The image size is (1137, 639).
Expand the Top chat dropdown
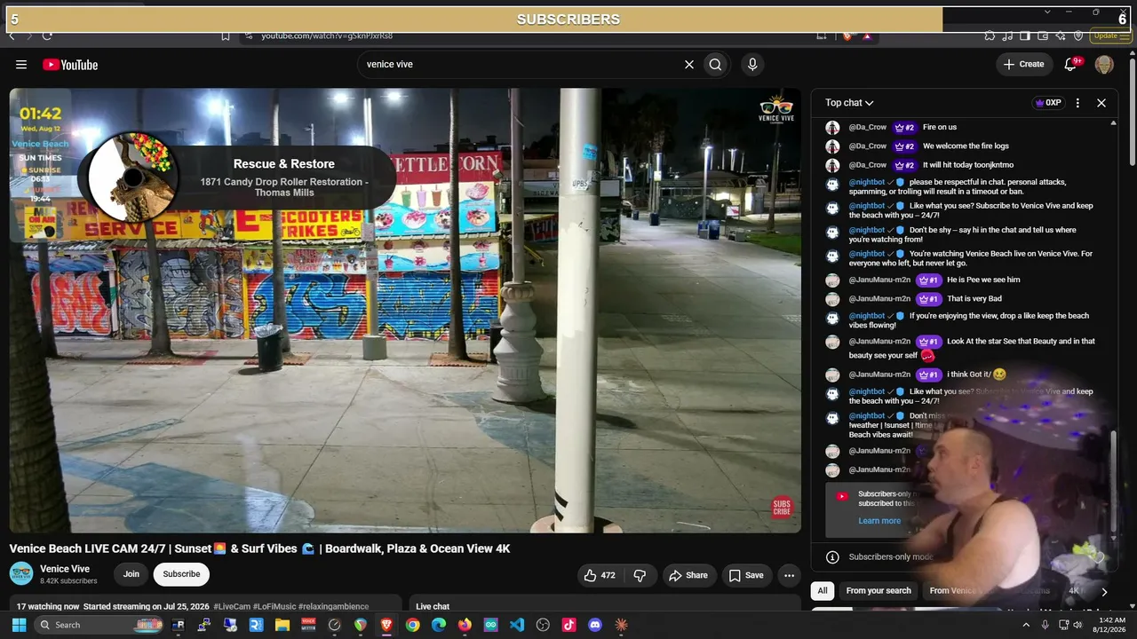tap(849, 103)
